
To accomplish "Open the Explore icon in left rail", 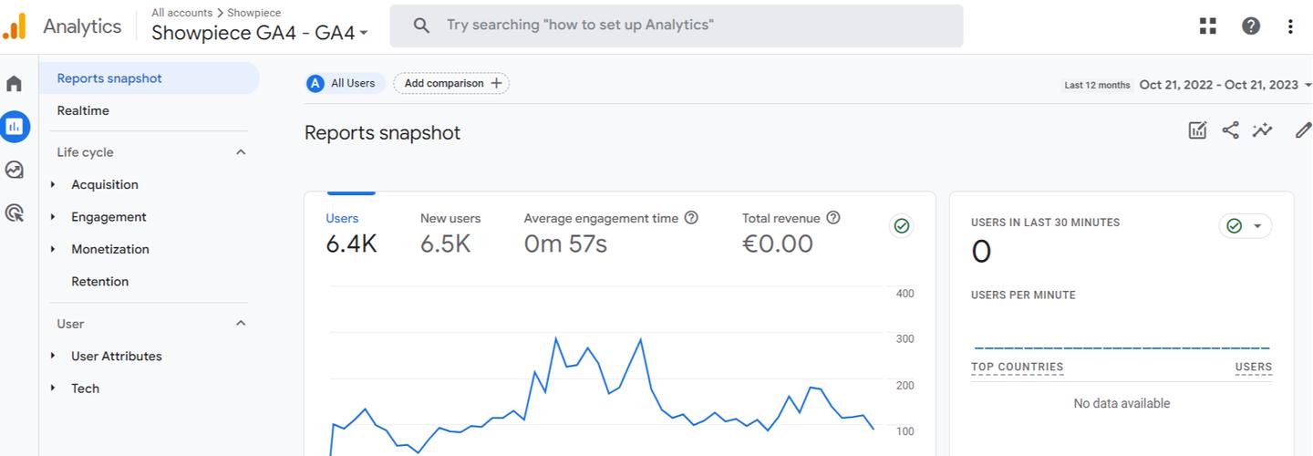I will point(15,170).
